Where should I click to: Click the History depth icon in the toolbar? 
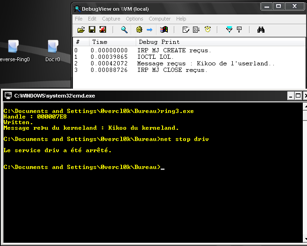coord(186,30)
